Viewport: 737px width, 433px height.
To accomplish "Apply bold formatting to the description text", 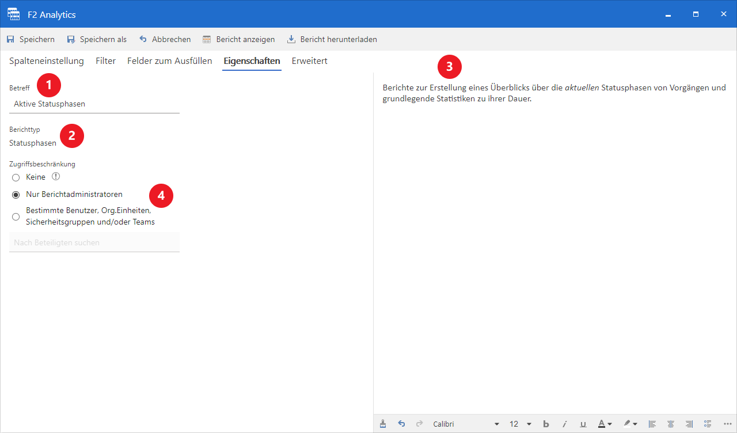I will pyautogui.click(x=546, y=424).
